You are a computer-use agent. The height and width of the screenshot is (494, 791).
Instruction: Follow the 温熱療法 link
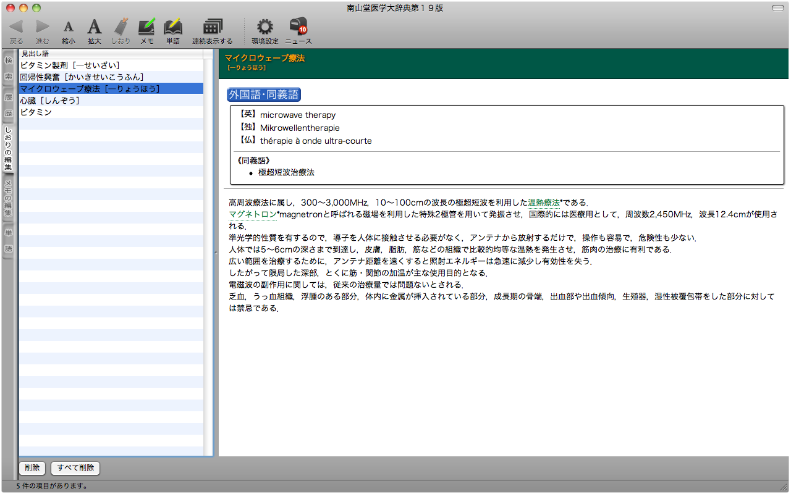pos(543,203)
